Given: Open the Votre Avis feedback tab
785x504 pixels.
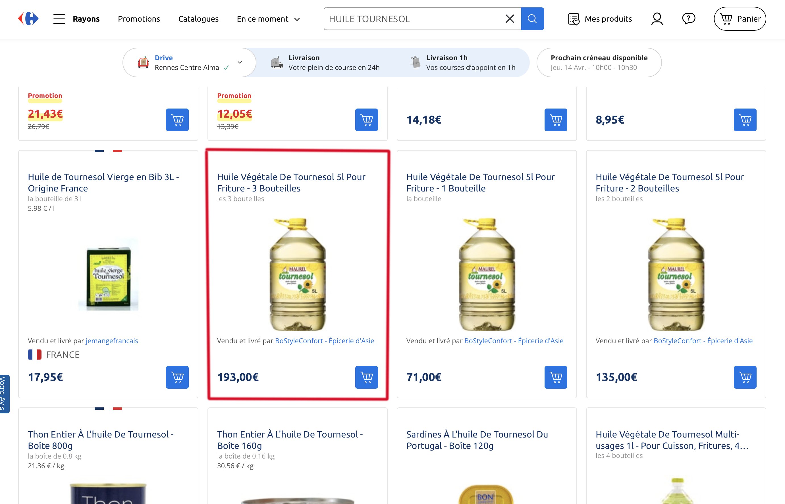Looking at the screenshot, I should (x=5, y=394).
